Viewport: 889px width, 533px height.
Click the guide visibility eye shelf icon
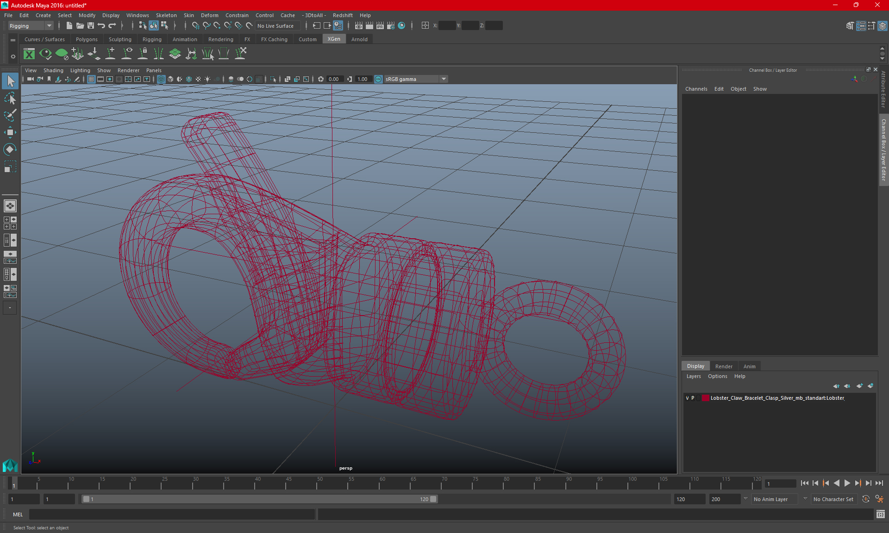coord(127,54)
